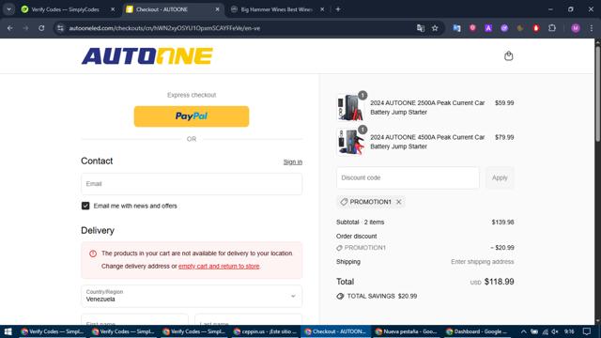
Task: Pay with the PayPal express button
Action: click(x=192, y=116)
